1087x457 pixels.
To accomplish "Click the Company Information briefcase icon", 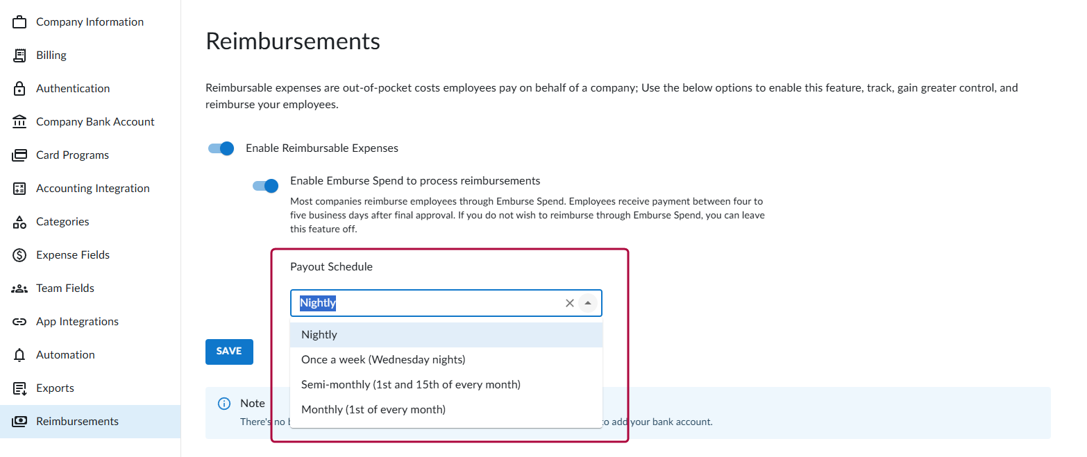I will click(x=19, y=22).
